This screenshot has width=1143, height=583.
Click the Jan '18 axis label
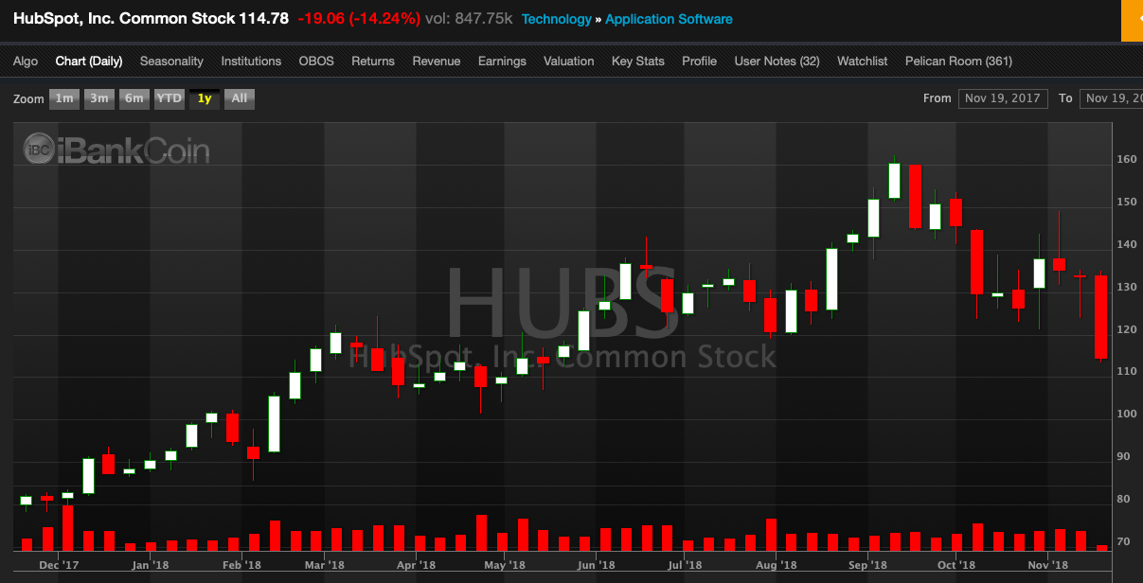point(152,565)
